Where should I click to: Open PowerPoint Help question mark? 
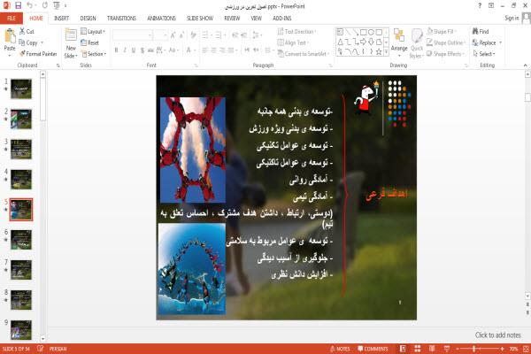click(480, 5)
